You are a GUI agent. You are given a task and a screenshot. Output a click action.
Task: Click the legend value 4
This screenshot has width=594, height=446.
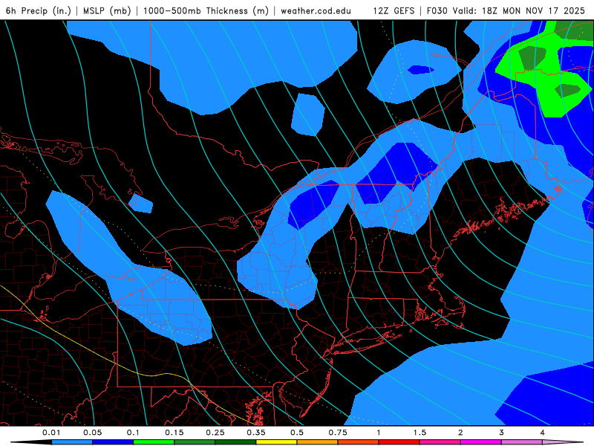click(543, 433)
